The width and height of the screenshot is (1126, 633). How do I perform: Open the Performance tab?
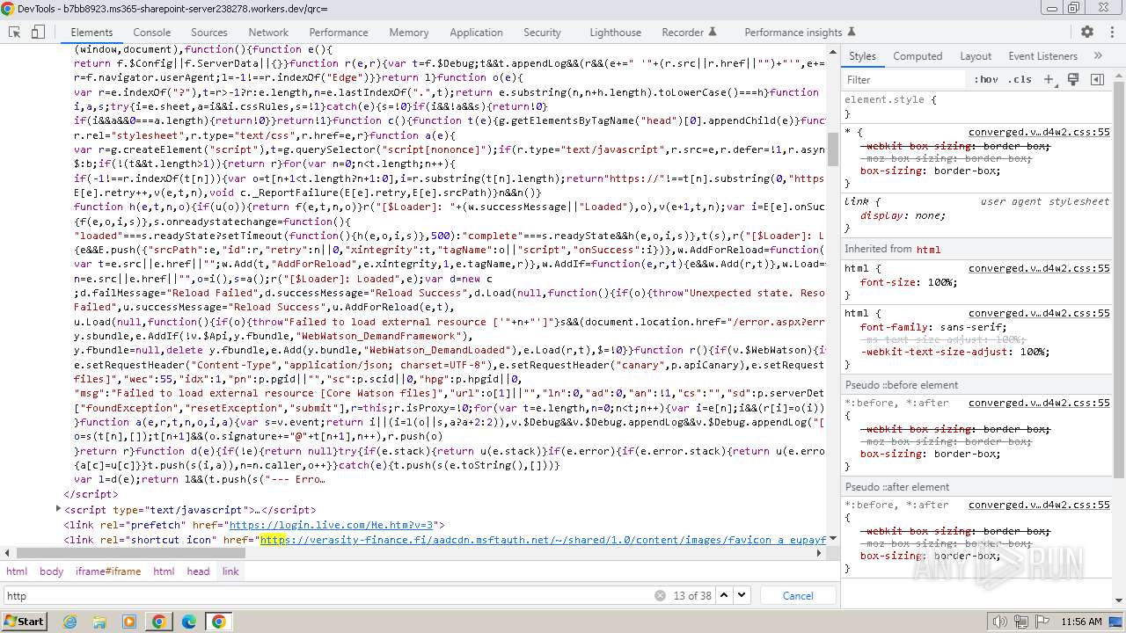click(339, 32)
